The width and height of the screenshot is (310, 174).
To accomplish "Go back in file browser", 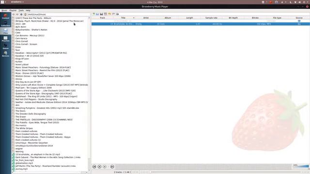I will (14, 14).
